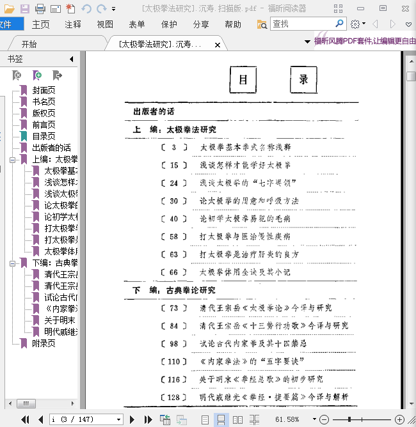Click the Open folder icon in the title bar
Screen dimensions: 416x427
[9, 9]
